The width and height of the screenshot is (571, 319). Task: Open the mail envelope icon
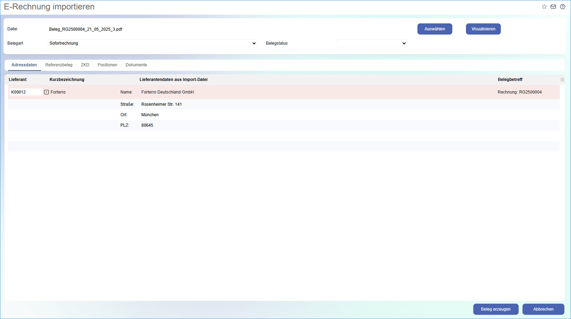click(553, 7)
